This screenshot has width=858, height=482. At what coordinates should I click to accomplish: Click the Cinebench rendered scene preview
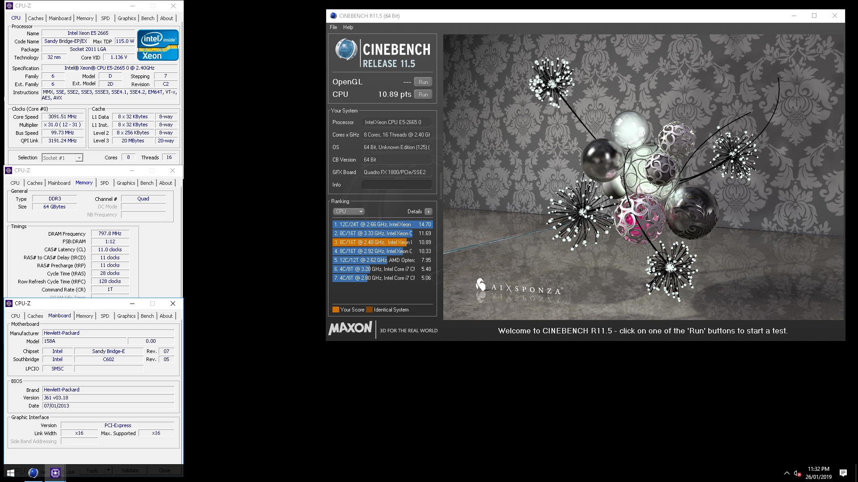(x=643, y=177)
